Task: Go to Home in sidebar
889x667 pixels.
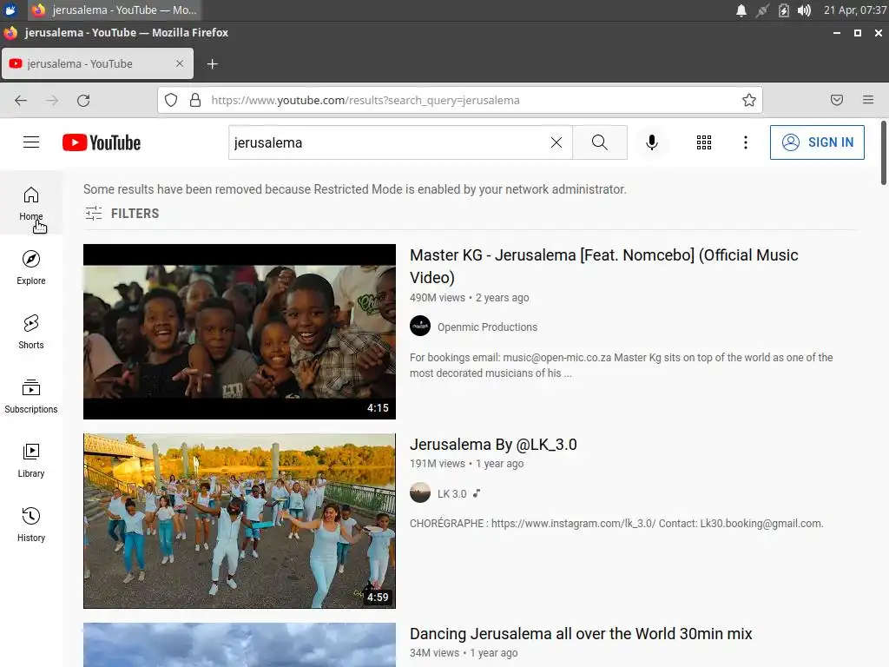Action: point(31,203)
